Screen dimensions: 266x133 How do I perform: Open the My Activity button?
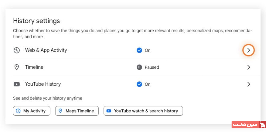[x=32, y=111]
